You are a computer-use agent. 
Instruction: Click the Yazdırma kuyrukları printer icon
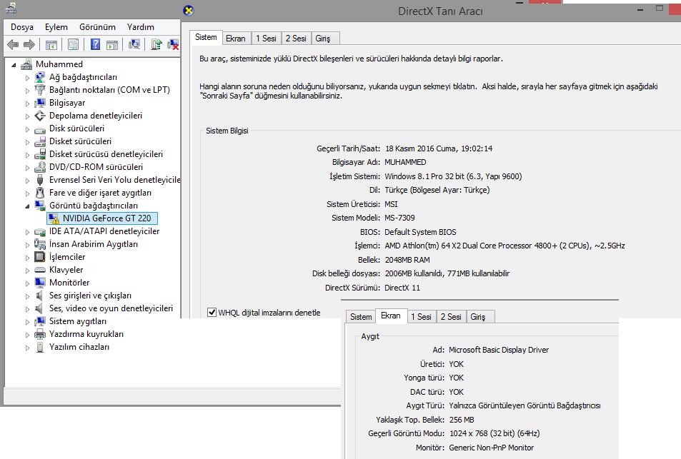pos(40,334)
